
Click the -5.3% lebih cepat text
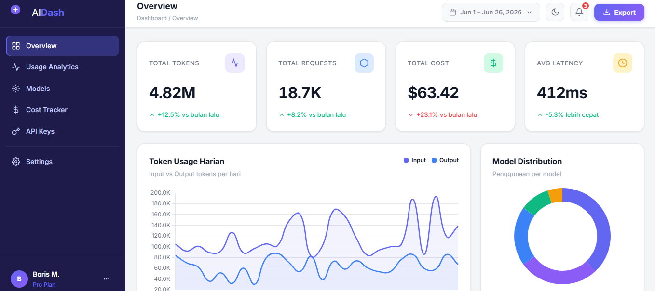[x=572, y=115]
